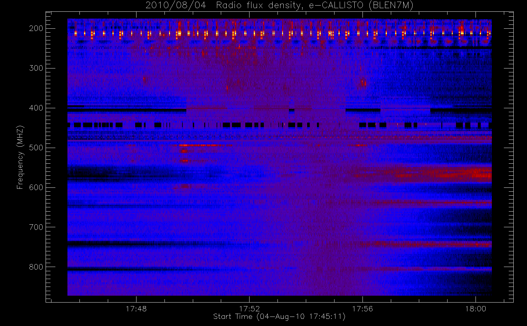Image resolution: width=527 pixels, height=326 pixels.
Task: Select the 'Frequency (MHZ)' axis label
Action: coord(20,157)
